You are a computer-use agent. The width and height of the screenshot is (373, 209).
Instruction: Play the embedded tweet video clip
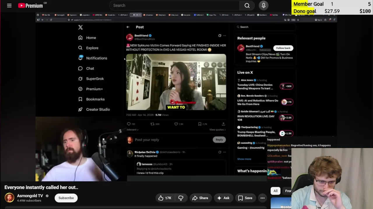click(x=176, y=82)
